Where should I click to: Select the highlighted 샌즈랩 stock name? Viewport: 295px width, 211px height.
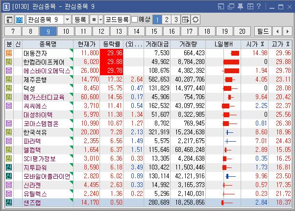coord(32,203)
